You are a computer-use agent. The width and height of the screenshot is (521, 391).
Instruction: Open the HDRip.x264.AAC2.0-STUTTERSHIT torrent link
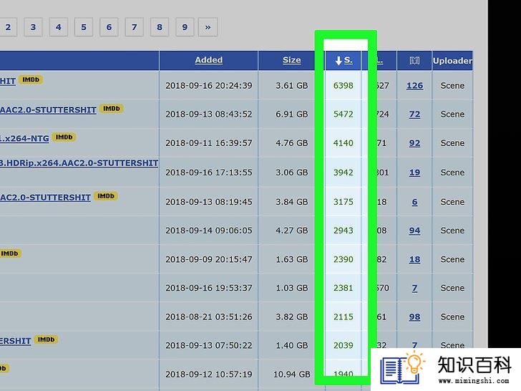click(x=79, y=163)
